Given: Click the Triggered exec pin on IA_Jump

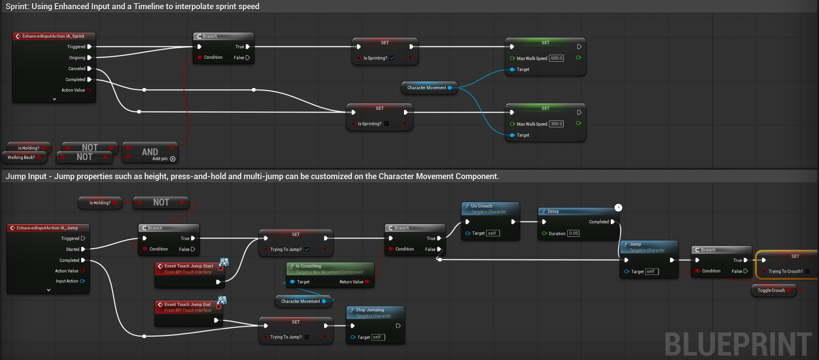Looking at the screenshot, I should (x=83, y=238).
